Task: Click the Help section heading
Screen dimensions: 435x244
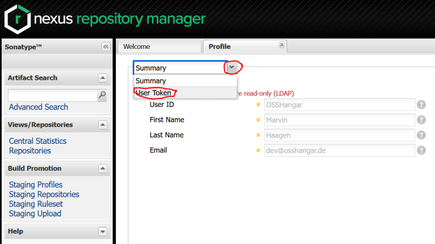Action: click(x=16, y=231)
